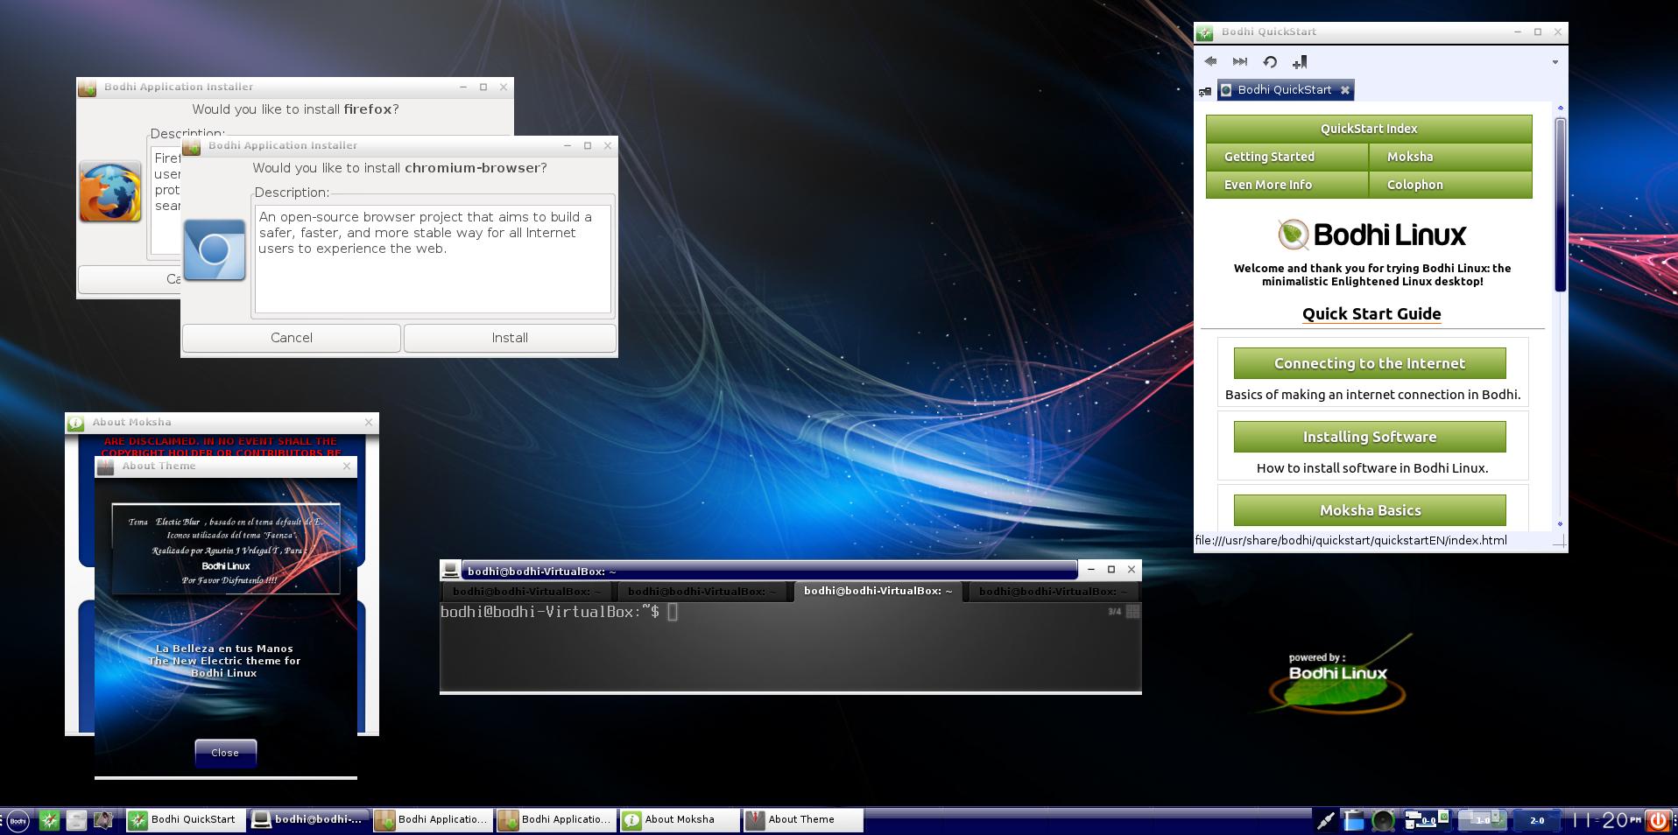
Task: Open the Colophon section
Action: 1450,185
